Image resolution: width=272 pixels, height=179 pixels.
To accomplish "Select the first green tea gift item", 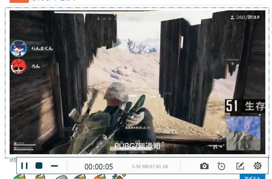I will pyautogui.click(x=19, y=177).
